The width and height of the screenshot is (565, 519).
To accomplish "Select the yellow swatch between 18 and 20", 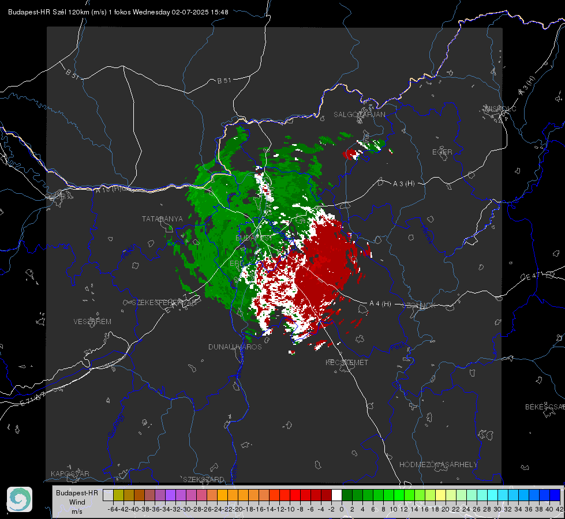I will [440, 495].
